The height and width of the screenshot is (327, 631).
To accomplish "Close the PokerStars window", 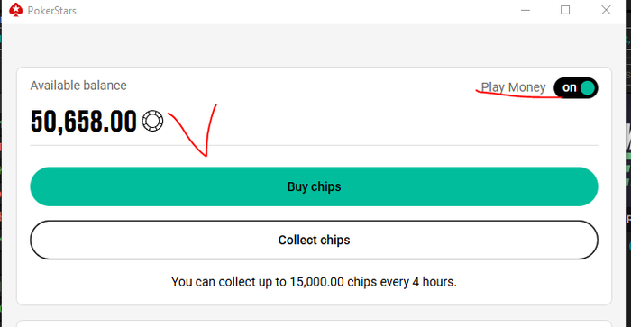I will click(606, 10).
